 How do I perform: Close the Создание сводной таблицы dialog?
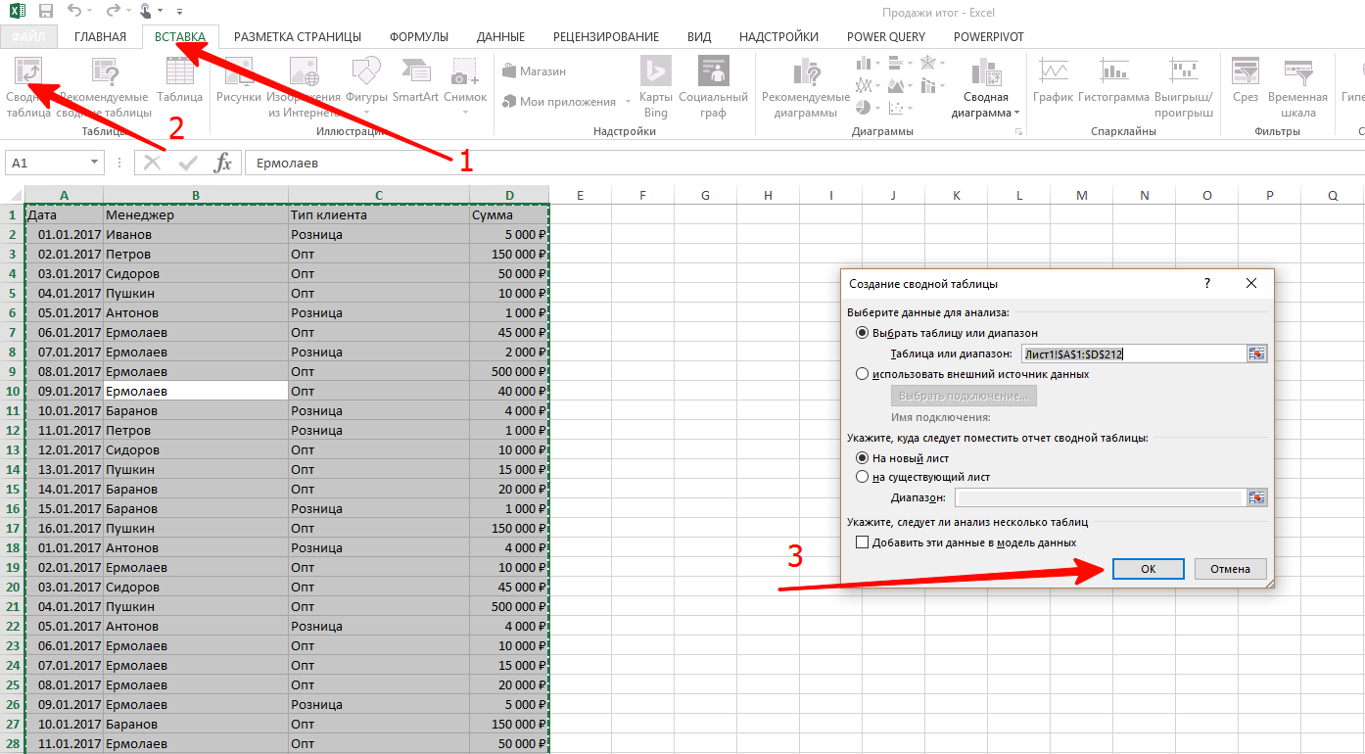pyautogui.click(x=1251, y=283)
